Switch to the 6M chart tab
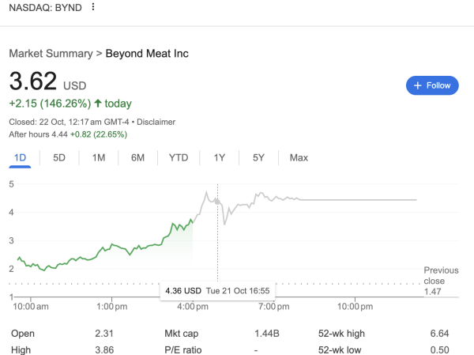Viewport: 474px width, 355px height. coord(137,157)
